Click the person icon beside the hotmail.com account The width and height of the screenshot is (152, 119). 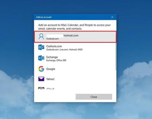[x=41, y=36]
